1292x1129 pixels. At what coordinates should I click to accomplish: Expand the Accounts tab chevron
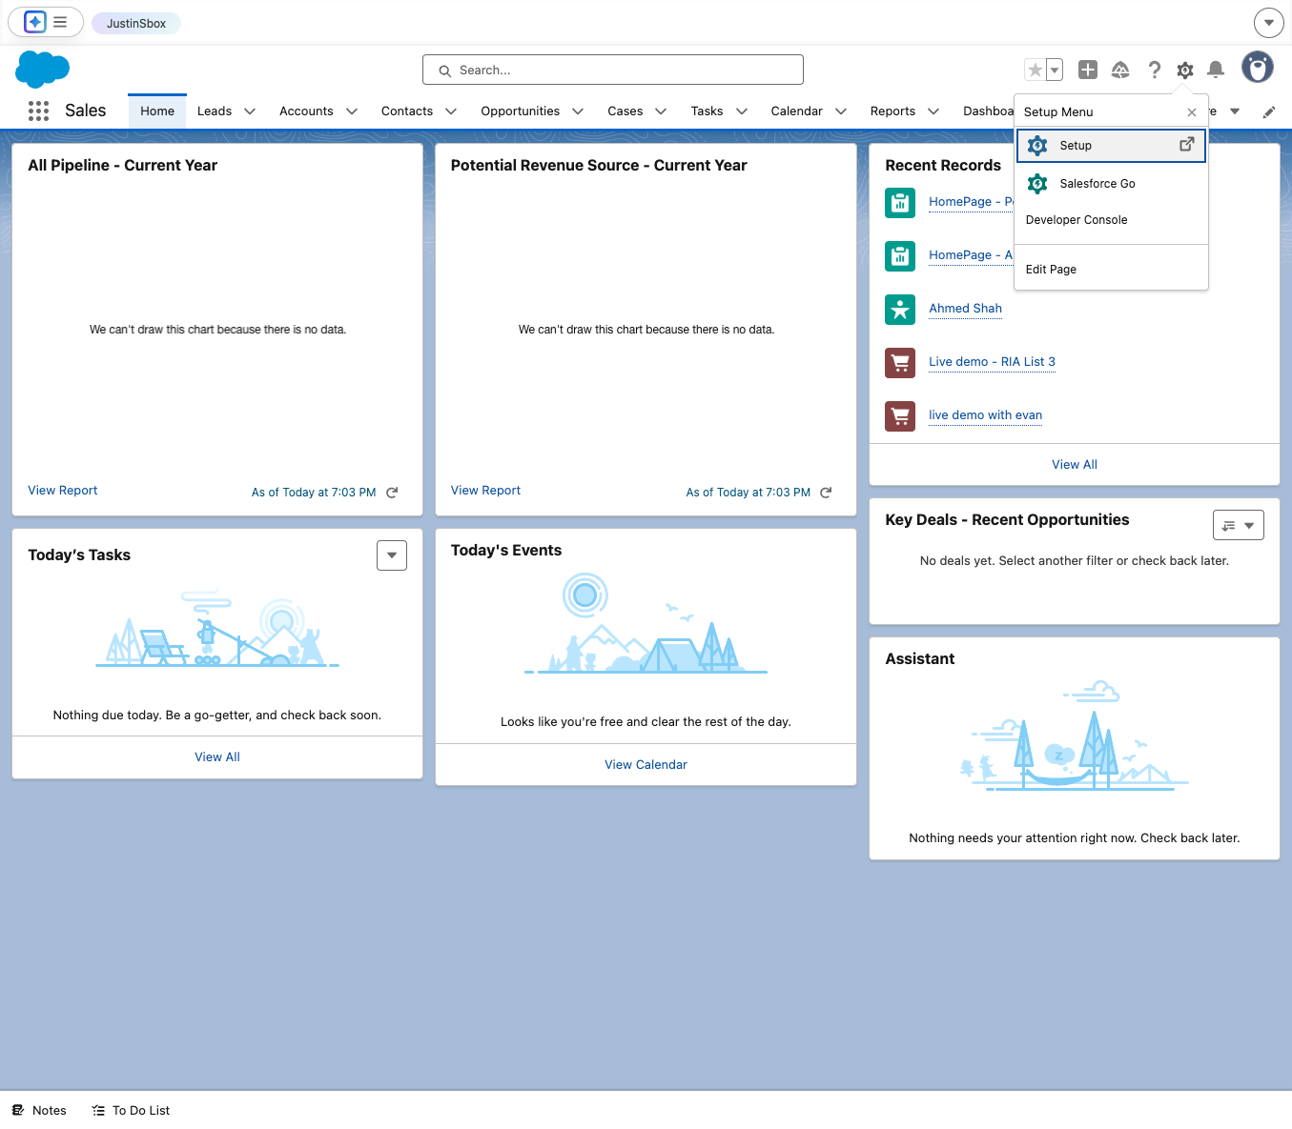[x=352, y=111]
